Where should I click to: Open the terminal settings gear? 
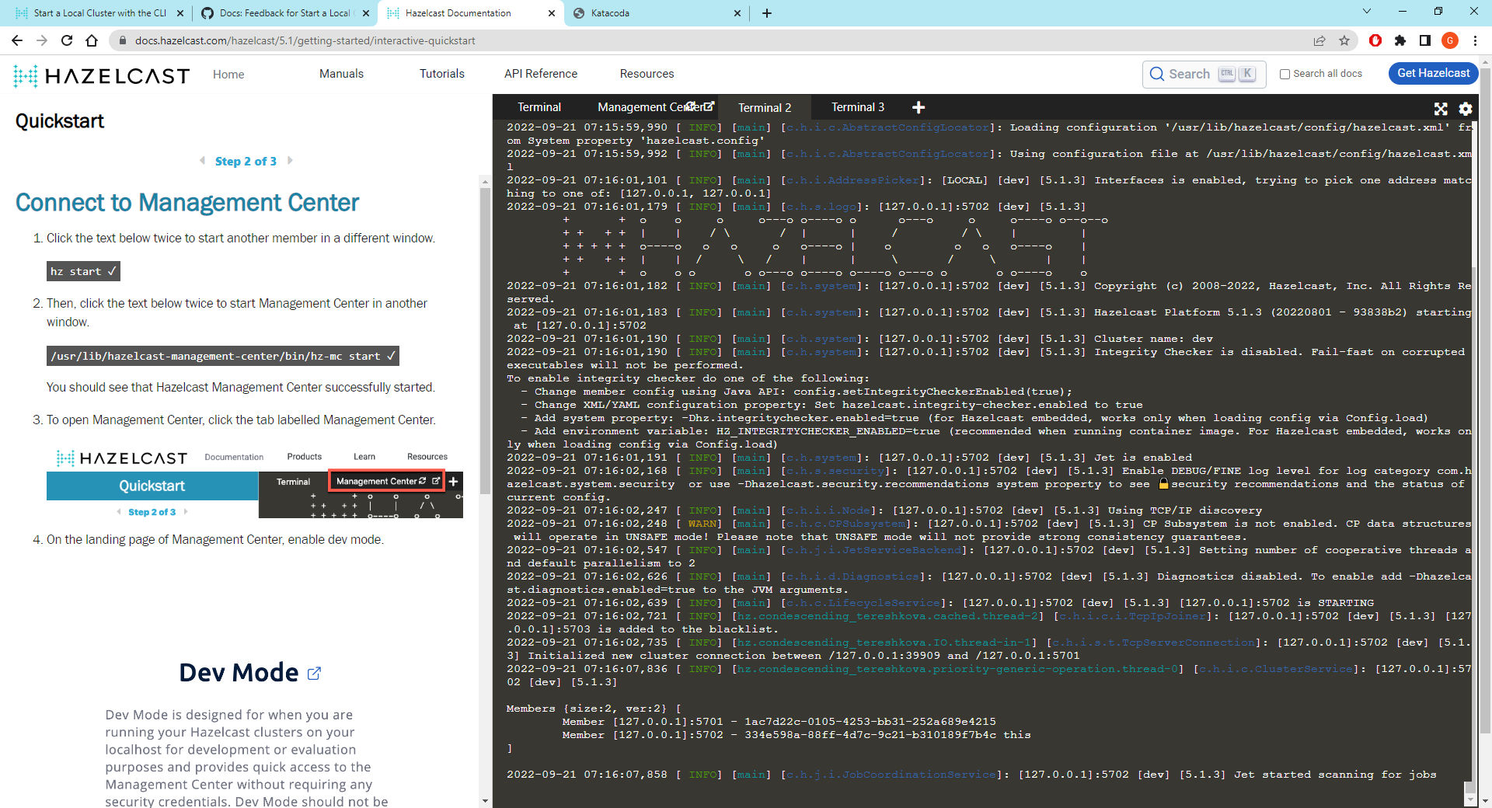(1466, 109)
